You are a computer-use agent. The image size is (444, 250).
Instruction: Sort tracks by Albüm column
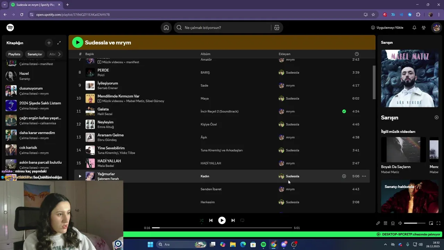205,54
